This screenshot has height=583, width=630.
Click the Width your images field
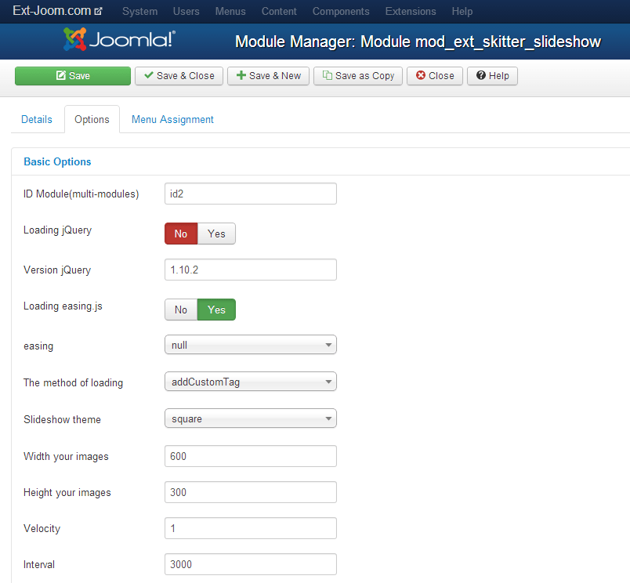(x=251, y=456)
